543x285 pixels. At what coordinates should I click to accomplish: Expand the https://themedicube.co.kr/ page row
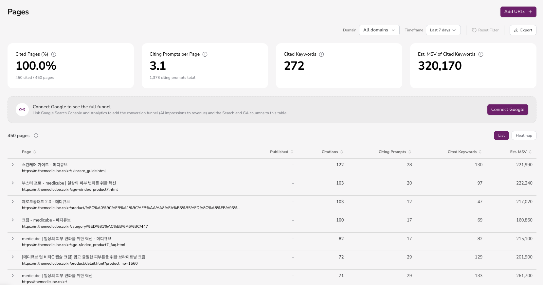tap(13, 276)
